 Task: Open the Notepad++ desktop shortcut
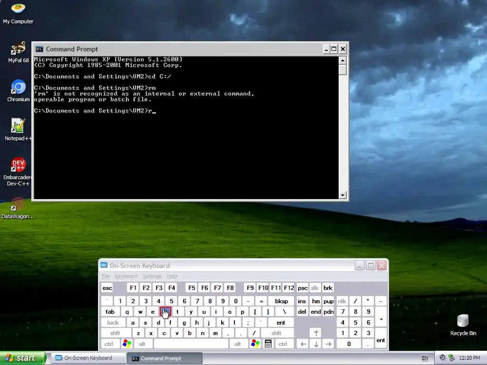point(18,129)
